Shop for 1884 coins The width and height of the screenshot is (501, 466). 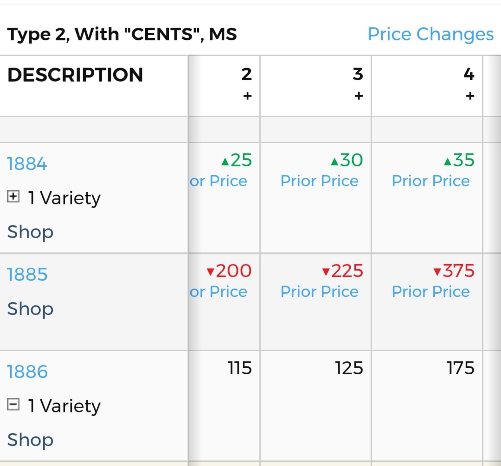pos(30,232)
